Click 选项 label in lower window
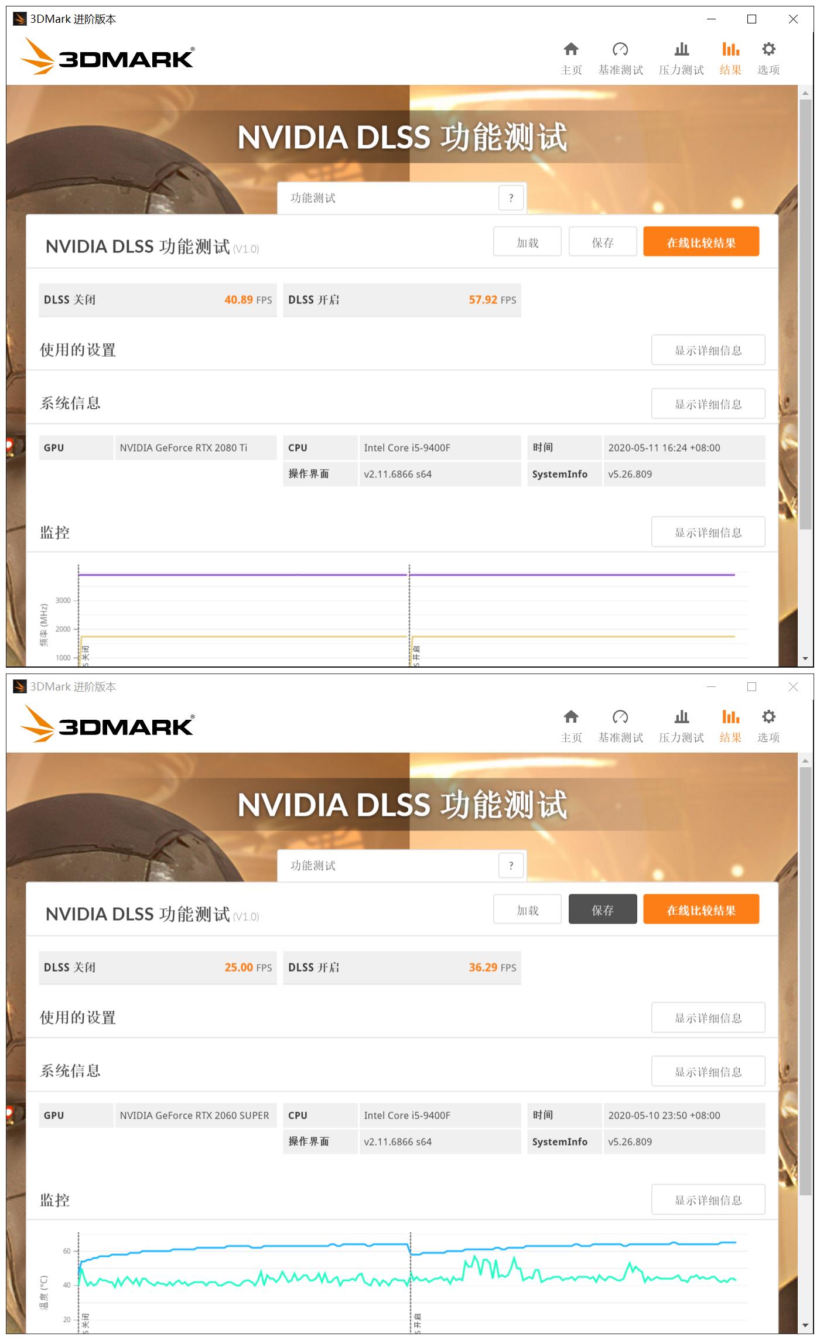The height and width of the screenshot is (1340, 820). pos(768,737)
